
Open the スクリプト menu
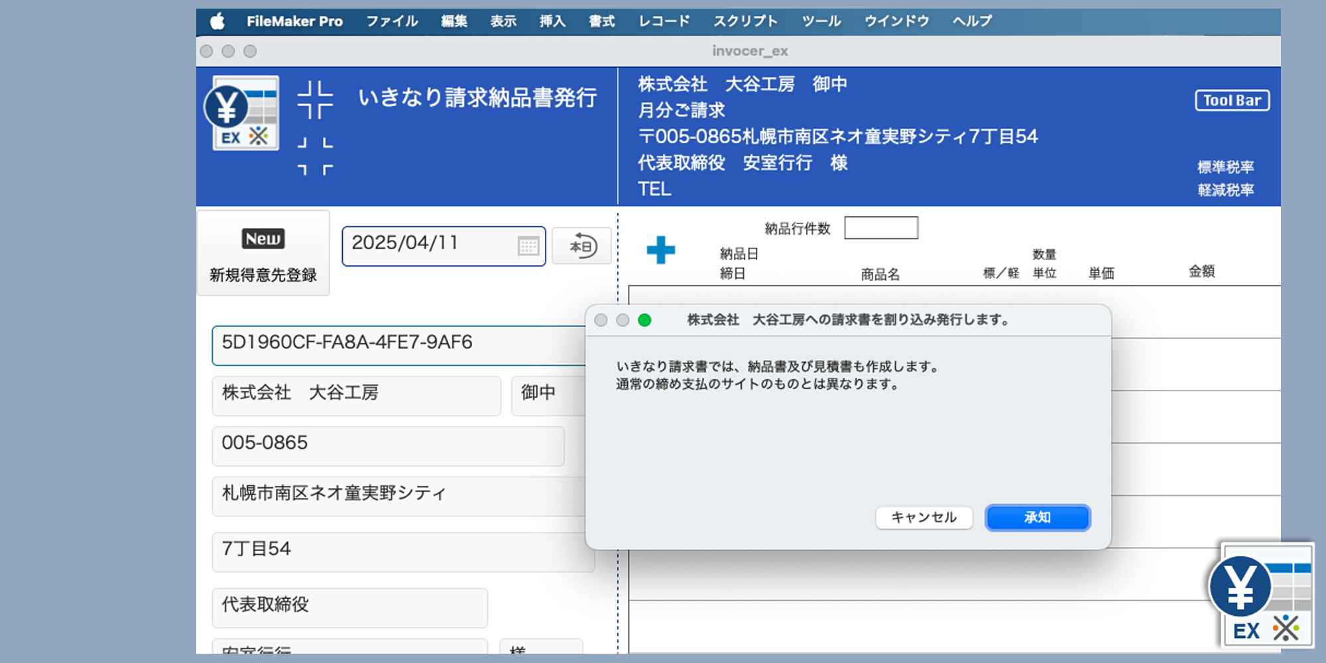pos(745,21)
